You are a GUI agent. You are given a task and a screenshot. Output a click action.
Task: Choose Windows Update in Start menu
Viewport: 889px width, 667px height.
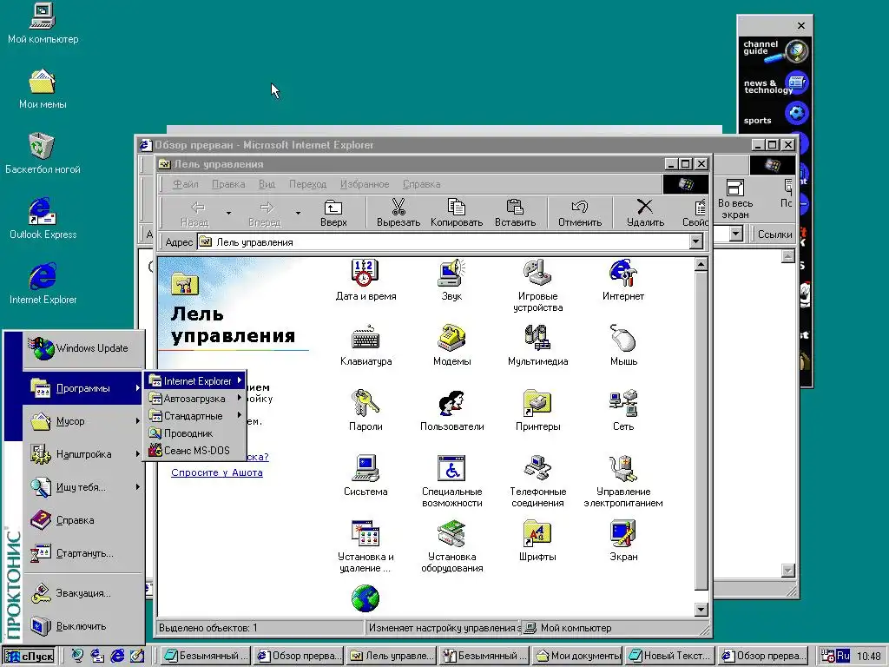(x=82, y=348)
